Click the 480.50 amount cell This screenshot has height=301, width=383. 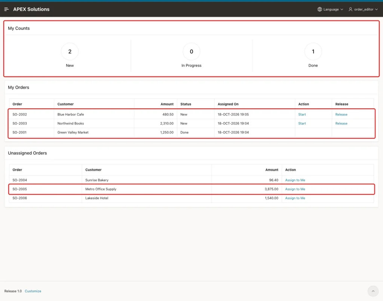point(168,114)
